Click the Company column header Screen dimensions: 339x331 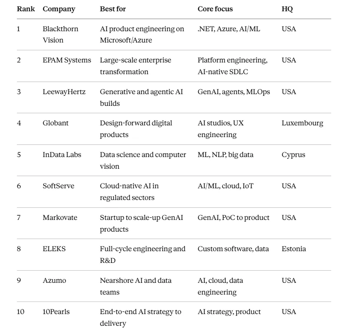click(x=59, y=9)
